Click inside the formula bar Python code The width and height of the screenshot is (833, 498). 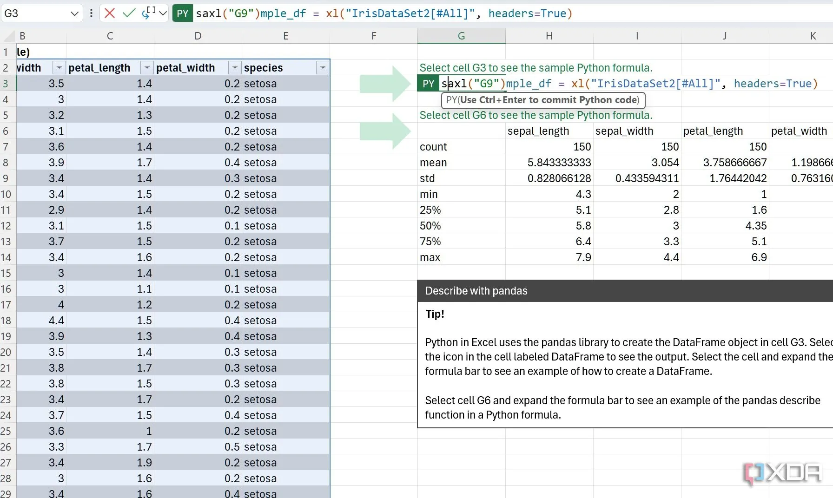pyautogui.click(x=384, y=13)
